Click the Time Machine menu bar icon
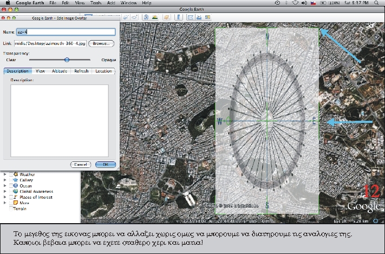385x254 pixels. pos(277,3)
